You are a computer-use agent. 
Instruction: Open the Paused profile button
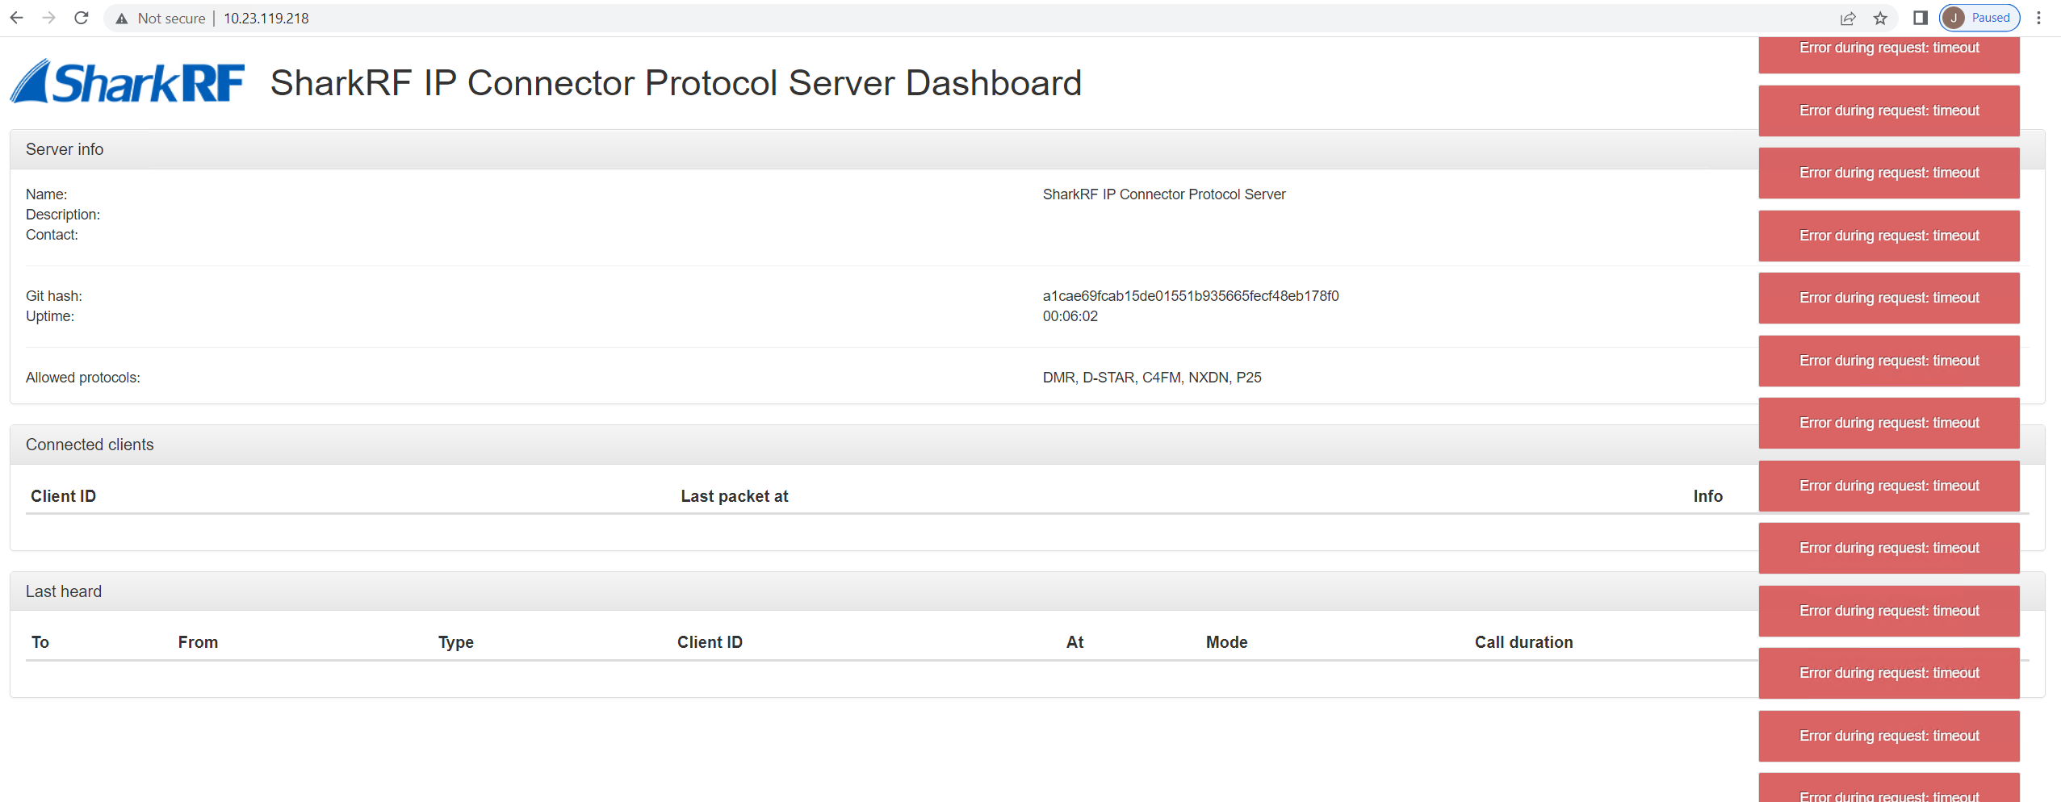click(x=1979, y=18)
